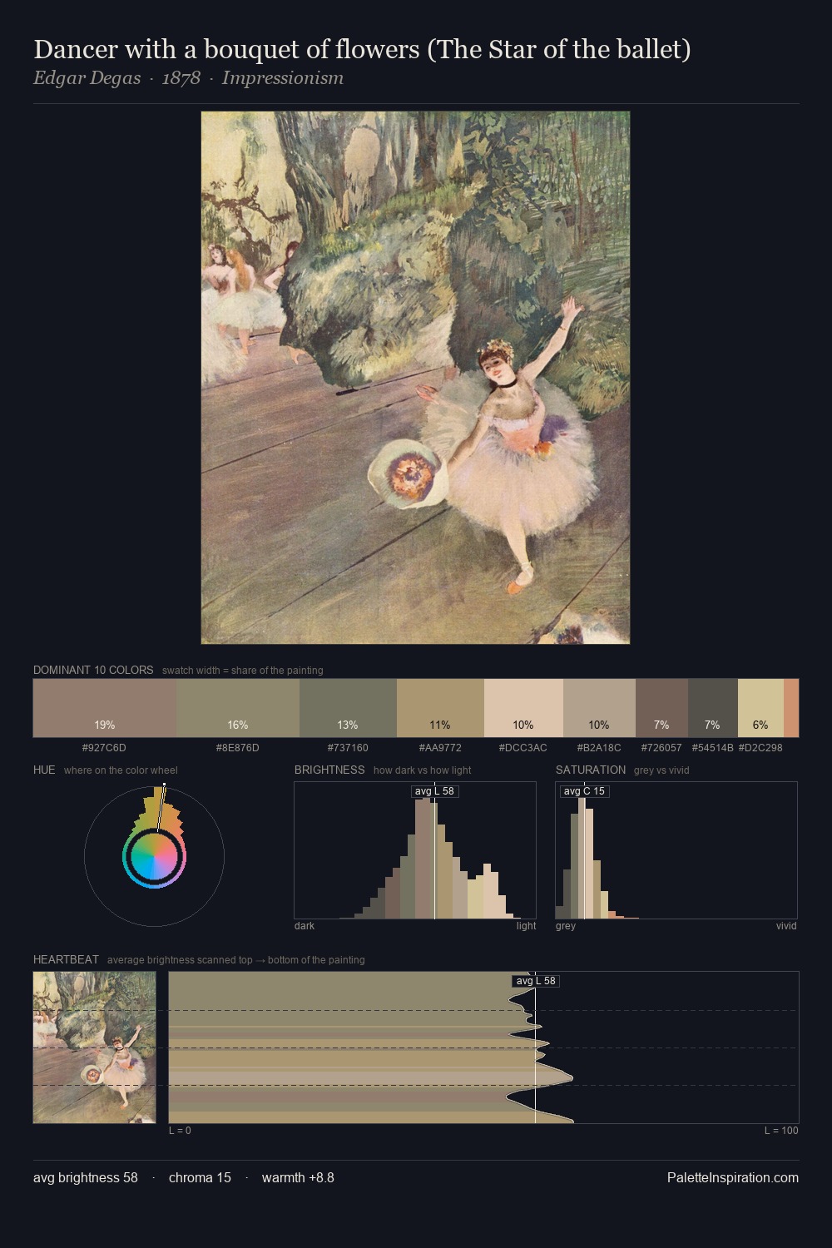Click the 'SATURATION' section label
This screenshot has height=1248, width=832.
[591, 770]
